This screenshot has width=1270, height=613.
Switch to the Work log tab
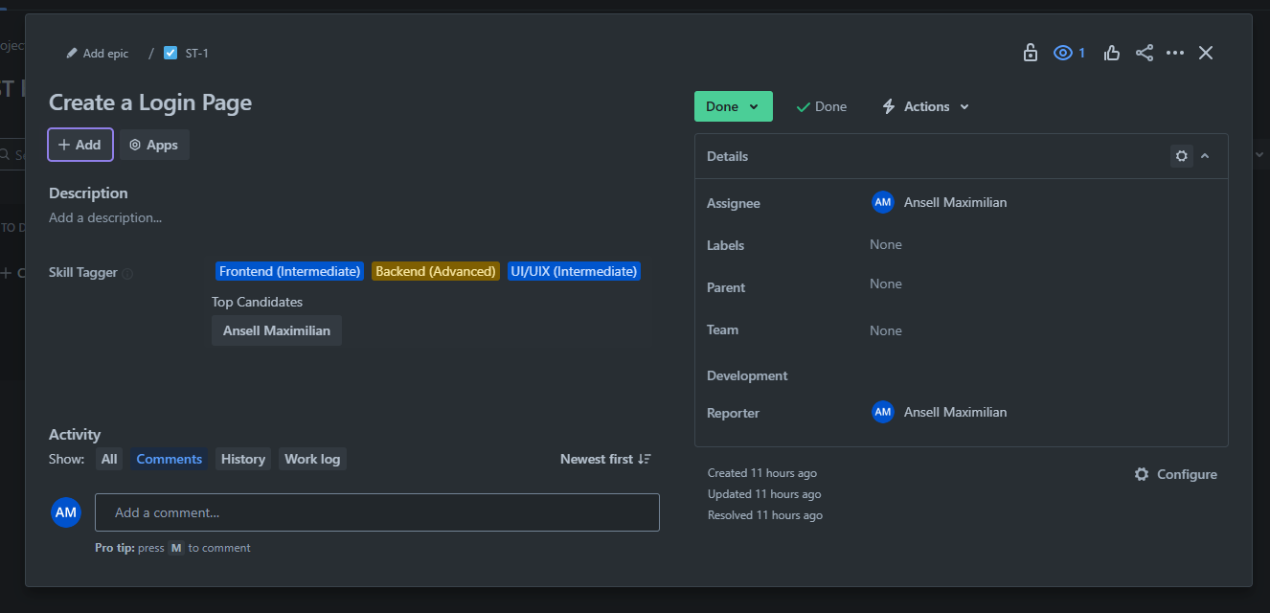(312, 459)
